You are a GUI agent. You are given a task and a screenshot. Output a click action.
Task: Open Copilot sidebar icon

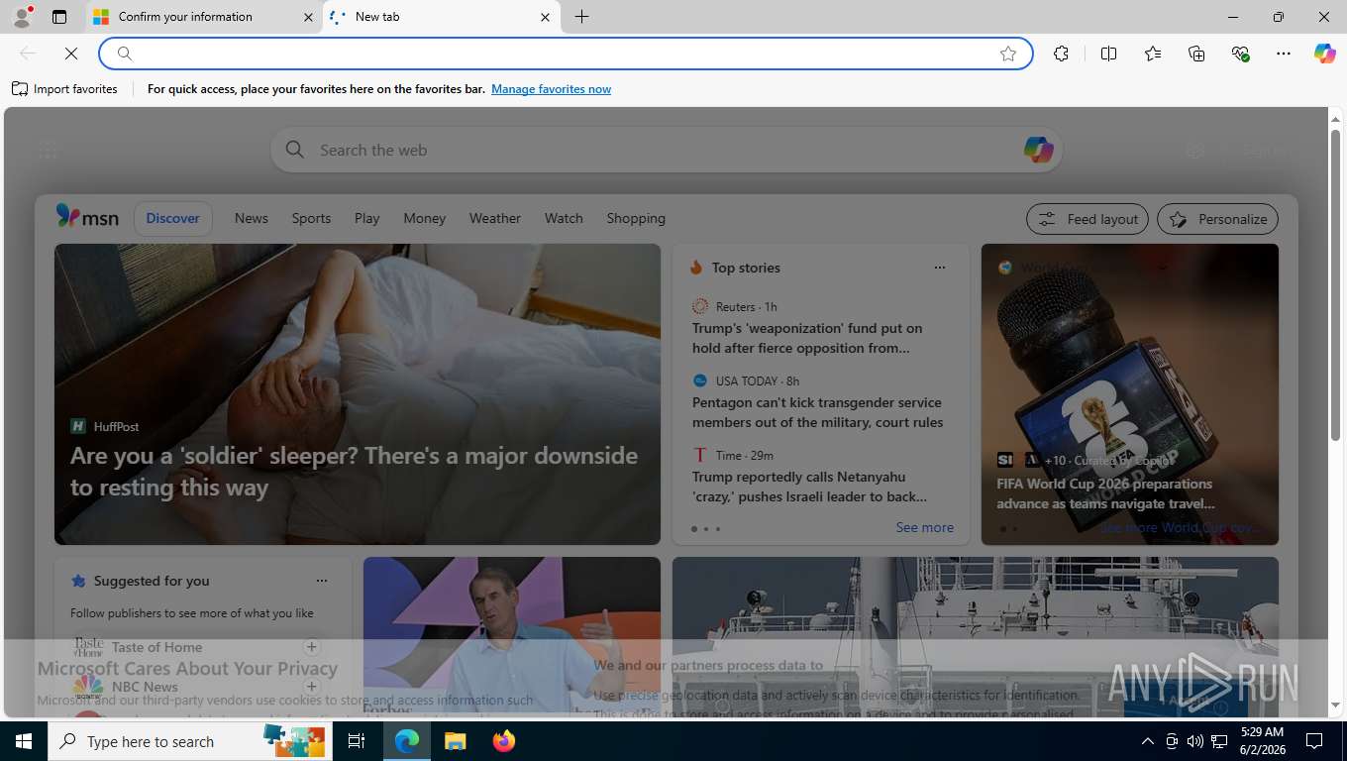click(1325, 54)
